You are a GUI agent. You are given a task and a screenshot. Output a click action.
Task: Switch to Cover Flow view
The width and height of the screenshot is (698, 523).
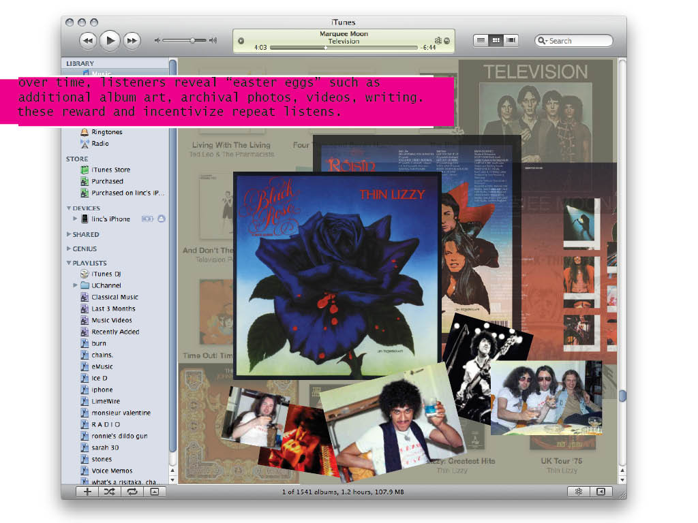511,40
